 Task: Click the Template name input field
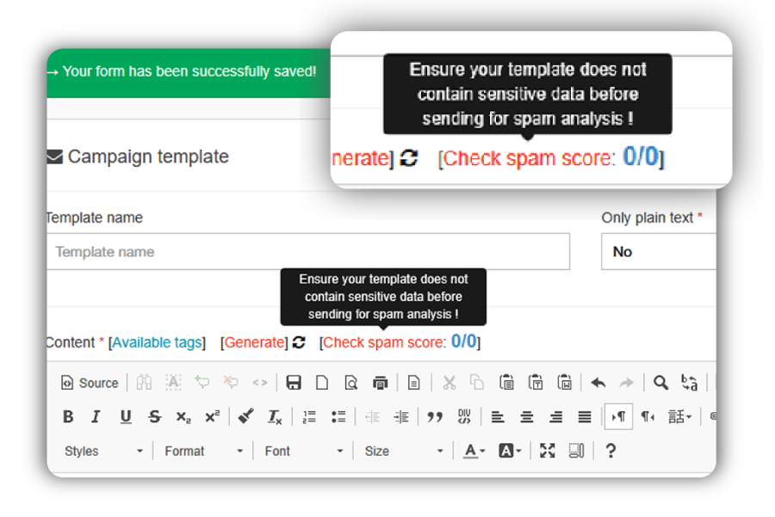pos(307,252)
